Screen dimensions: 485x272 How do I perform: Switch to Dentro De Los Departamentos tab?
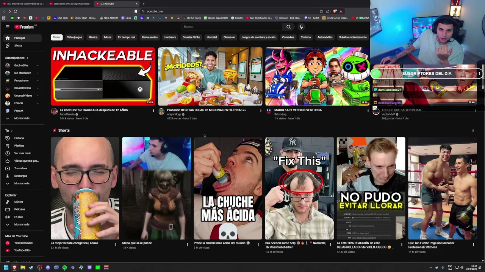click(x=70, y=4)
